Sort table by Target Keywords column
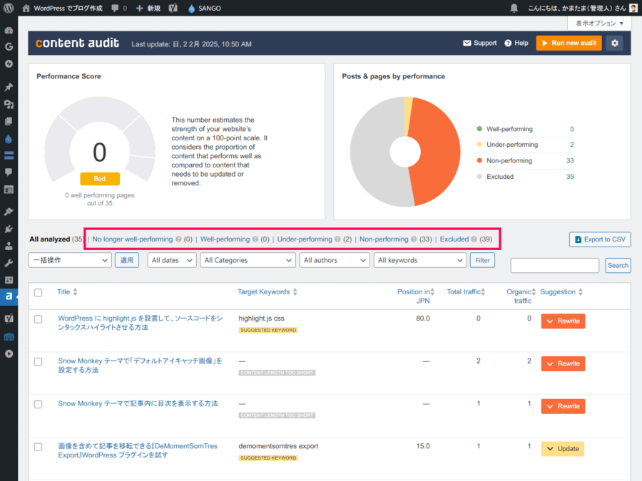The width and height of the screenshot is (642, 481). (x=267, y=291)
